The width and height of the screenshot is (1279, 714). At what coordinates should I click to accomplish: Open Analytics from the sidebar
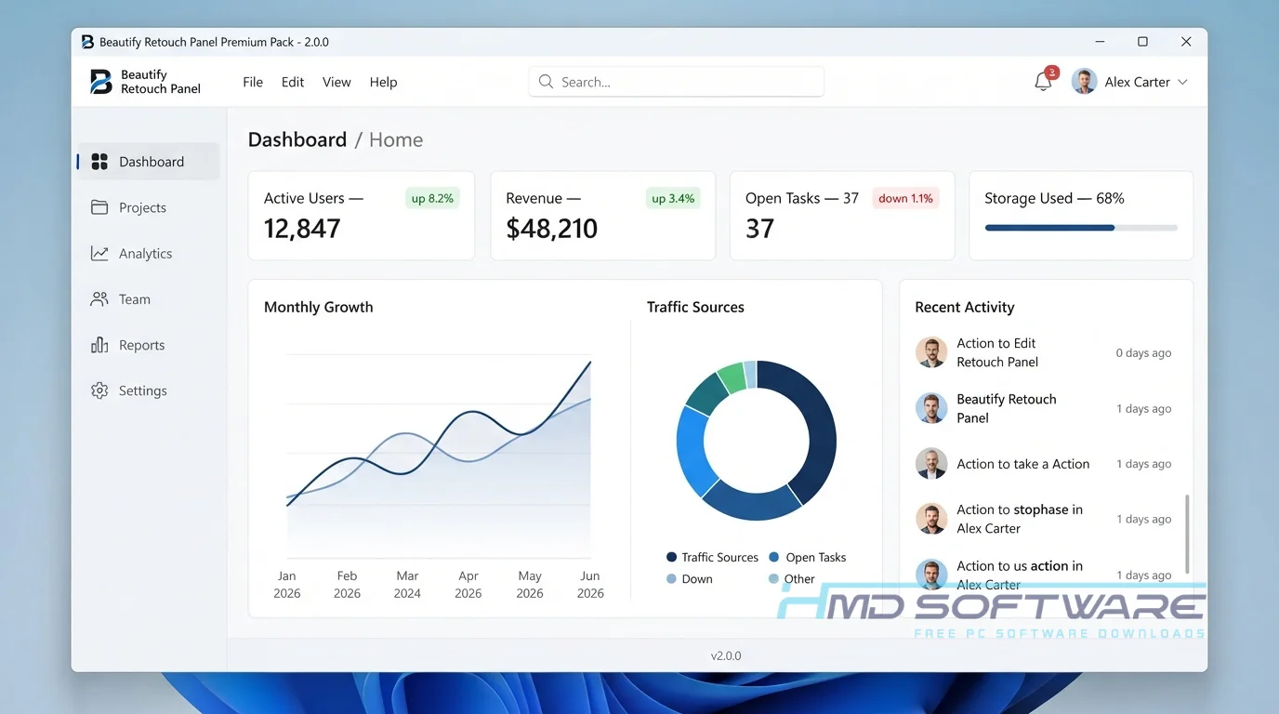tap(149, 253)
